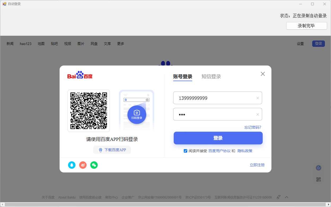
Task: Switch to the 短信登录 tab
Action: click(211, 76)
